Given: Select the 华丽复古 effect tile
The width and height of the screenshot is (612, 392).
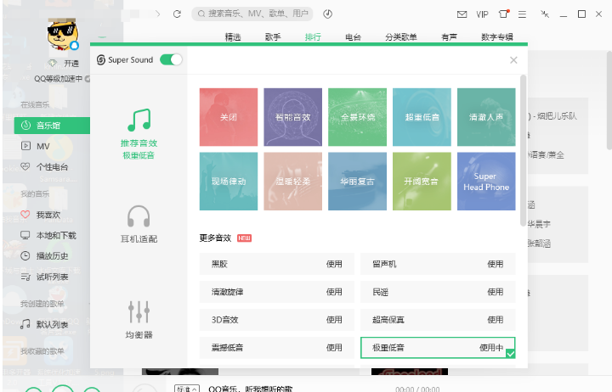Looking at the screenshot, I should [357, 182].
